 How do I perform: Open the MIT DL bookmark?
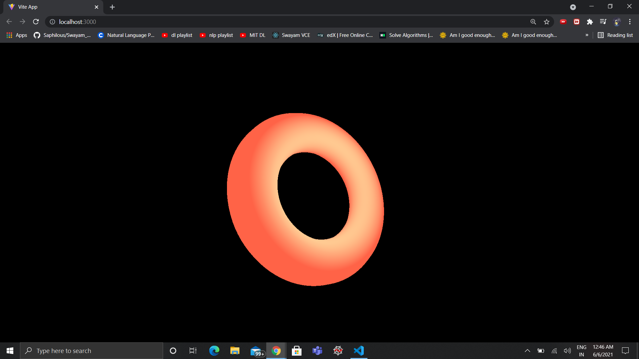253,35
